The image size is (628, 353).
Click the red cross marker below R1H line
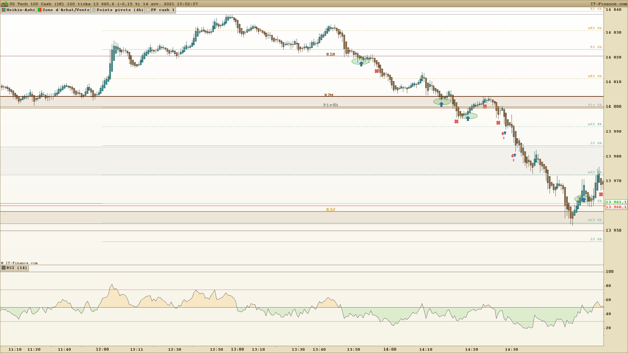[x=376, y=71]
